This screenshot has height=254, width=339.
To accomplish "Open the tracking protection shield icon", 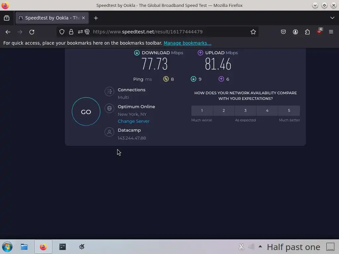I will tap(62, 32).
